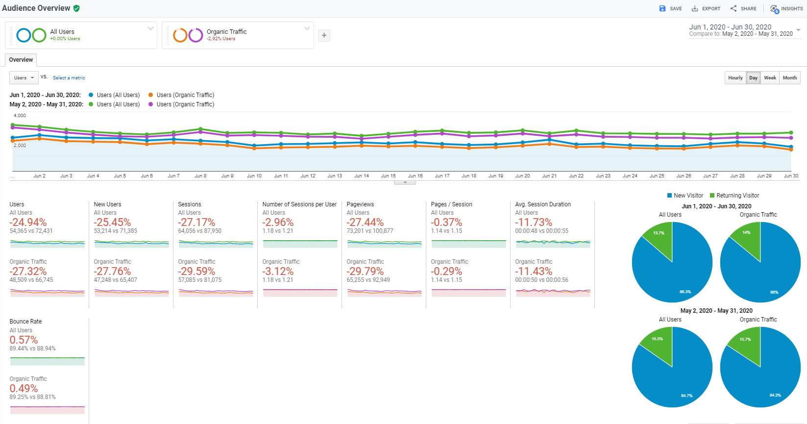Image resolution: width=807 pixels, height=424 pixels.
Task: Select the Day granularity button
Action: tap(753, 78)
